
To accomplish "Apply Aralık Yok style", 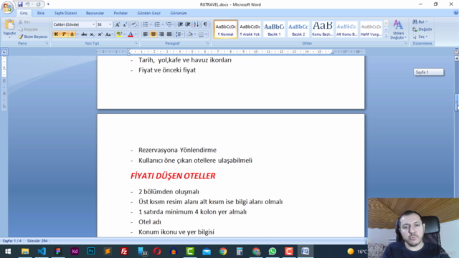I will click(250, 29).
